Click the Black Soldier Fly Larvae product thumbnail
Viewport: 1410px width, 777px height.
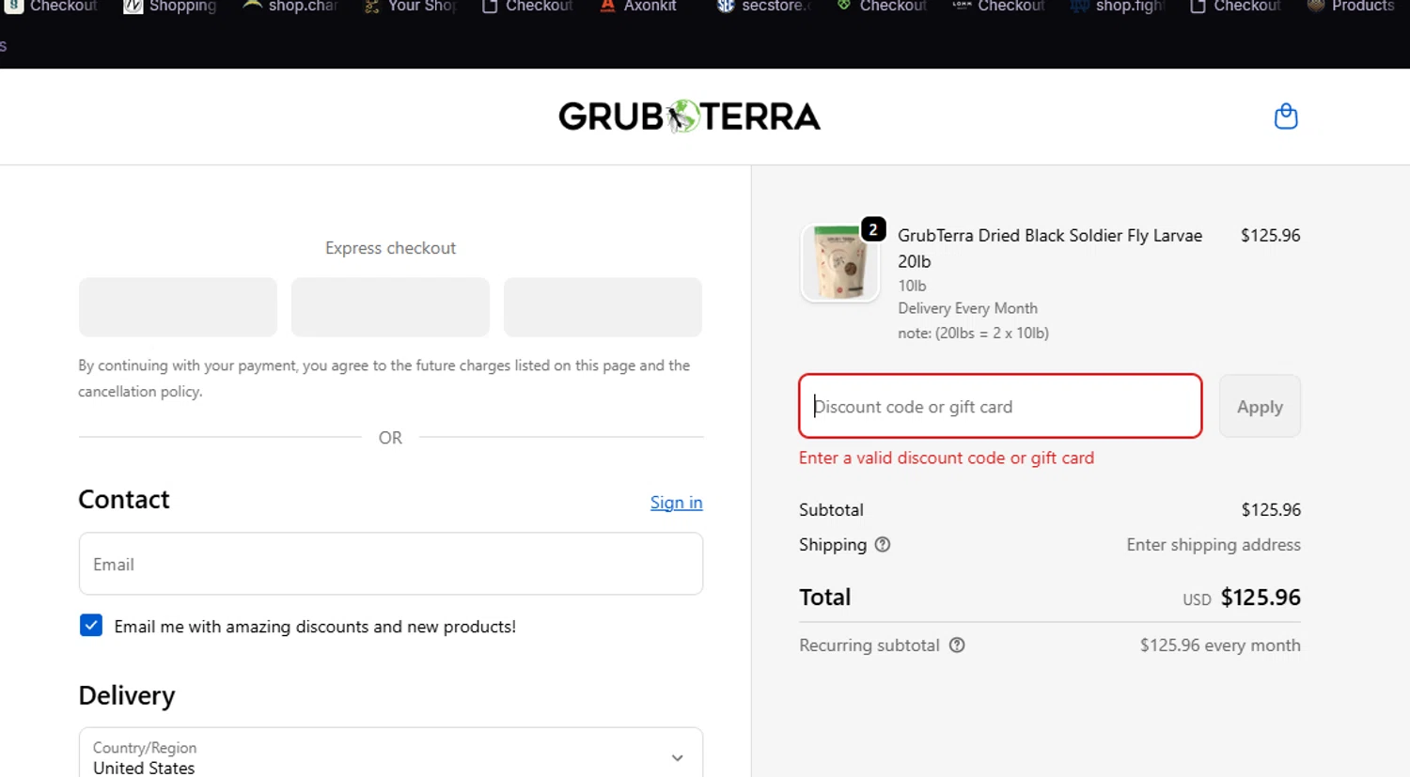[839, 263]
